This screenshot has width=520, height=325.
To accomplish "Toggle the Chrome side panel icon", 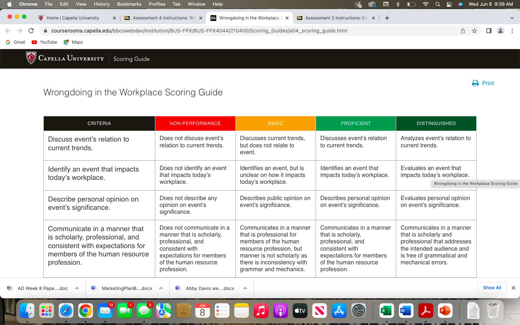I will tap(489, 31).
